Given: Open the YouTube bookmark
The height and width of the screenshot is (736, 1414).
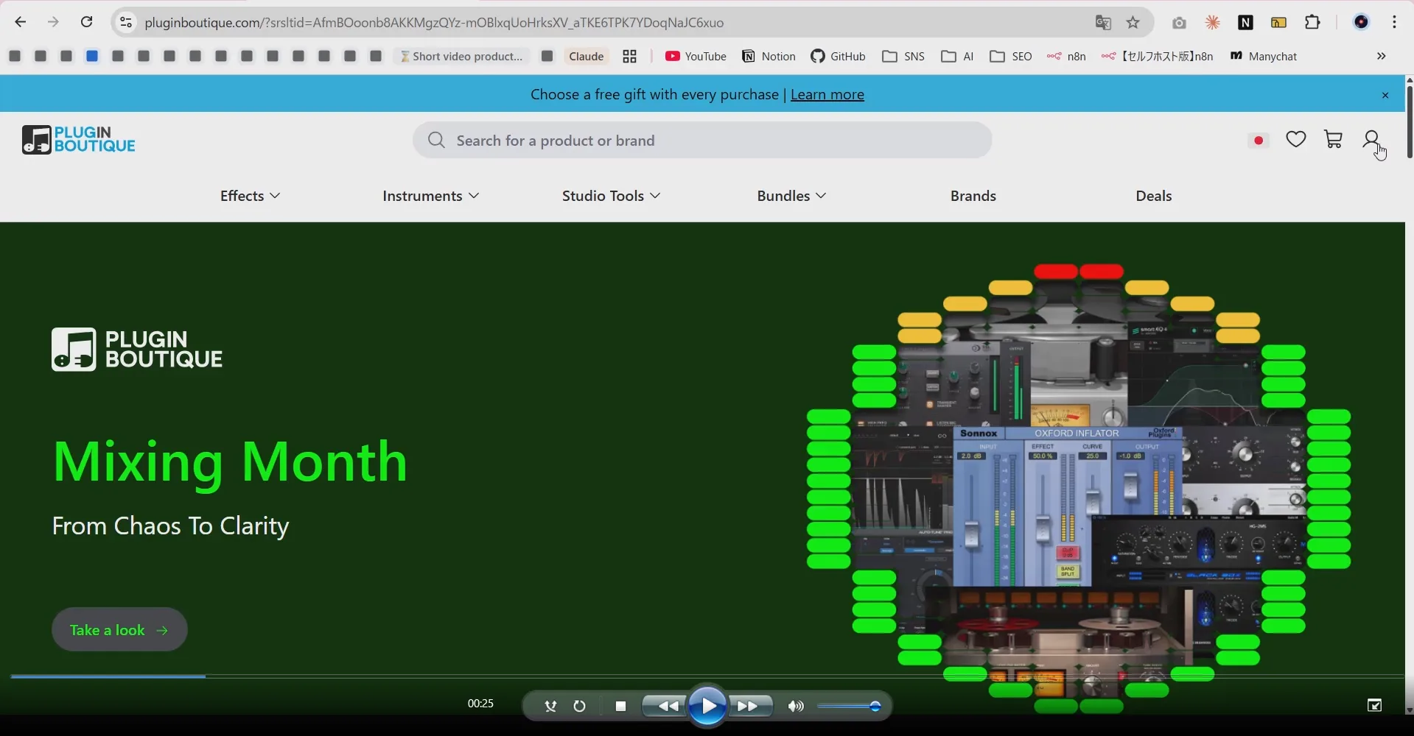Looking at the screenshot, I should (694, 56).
